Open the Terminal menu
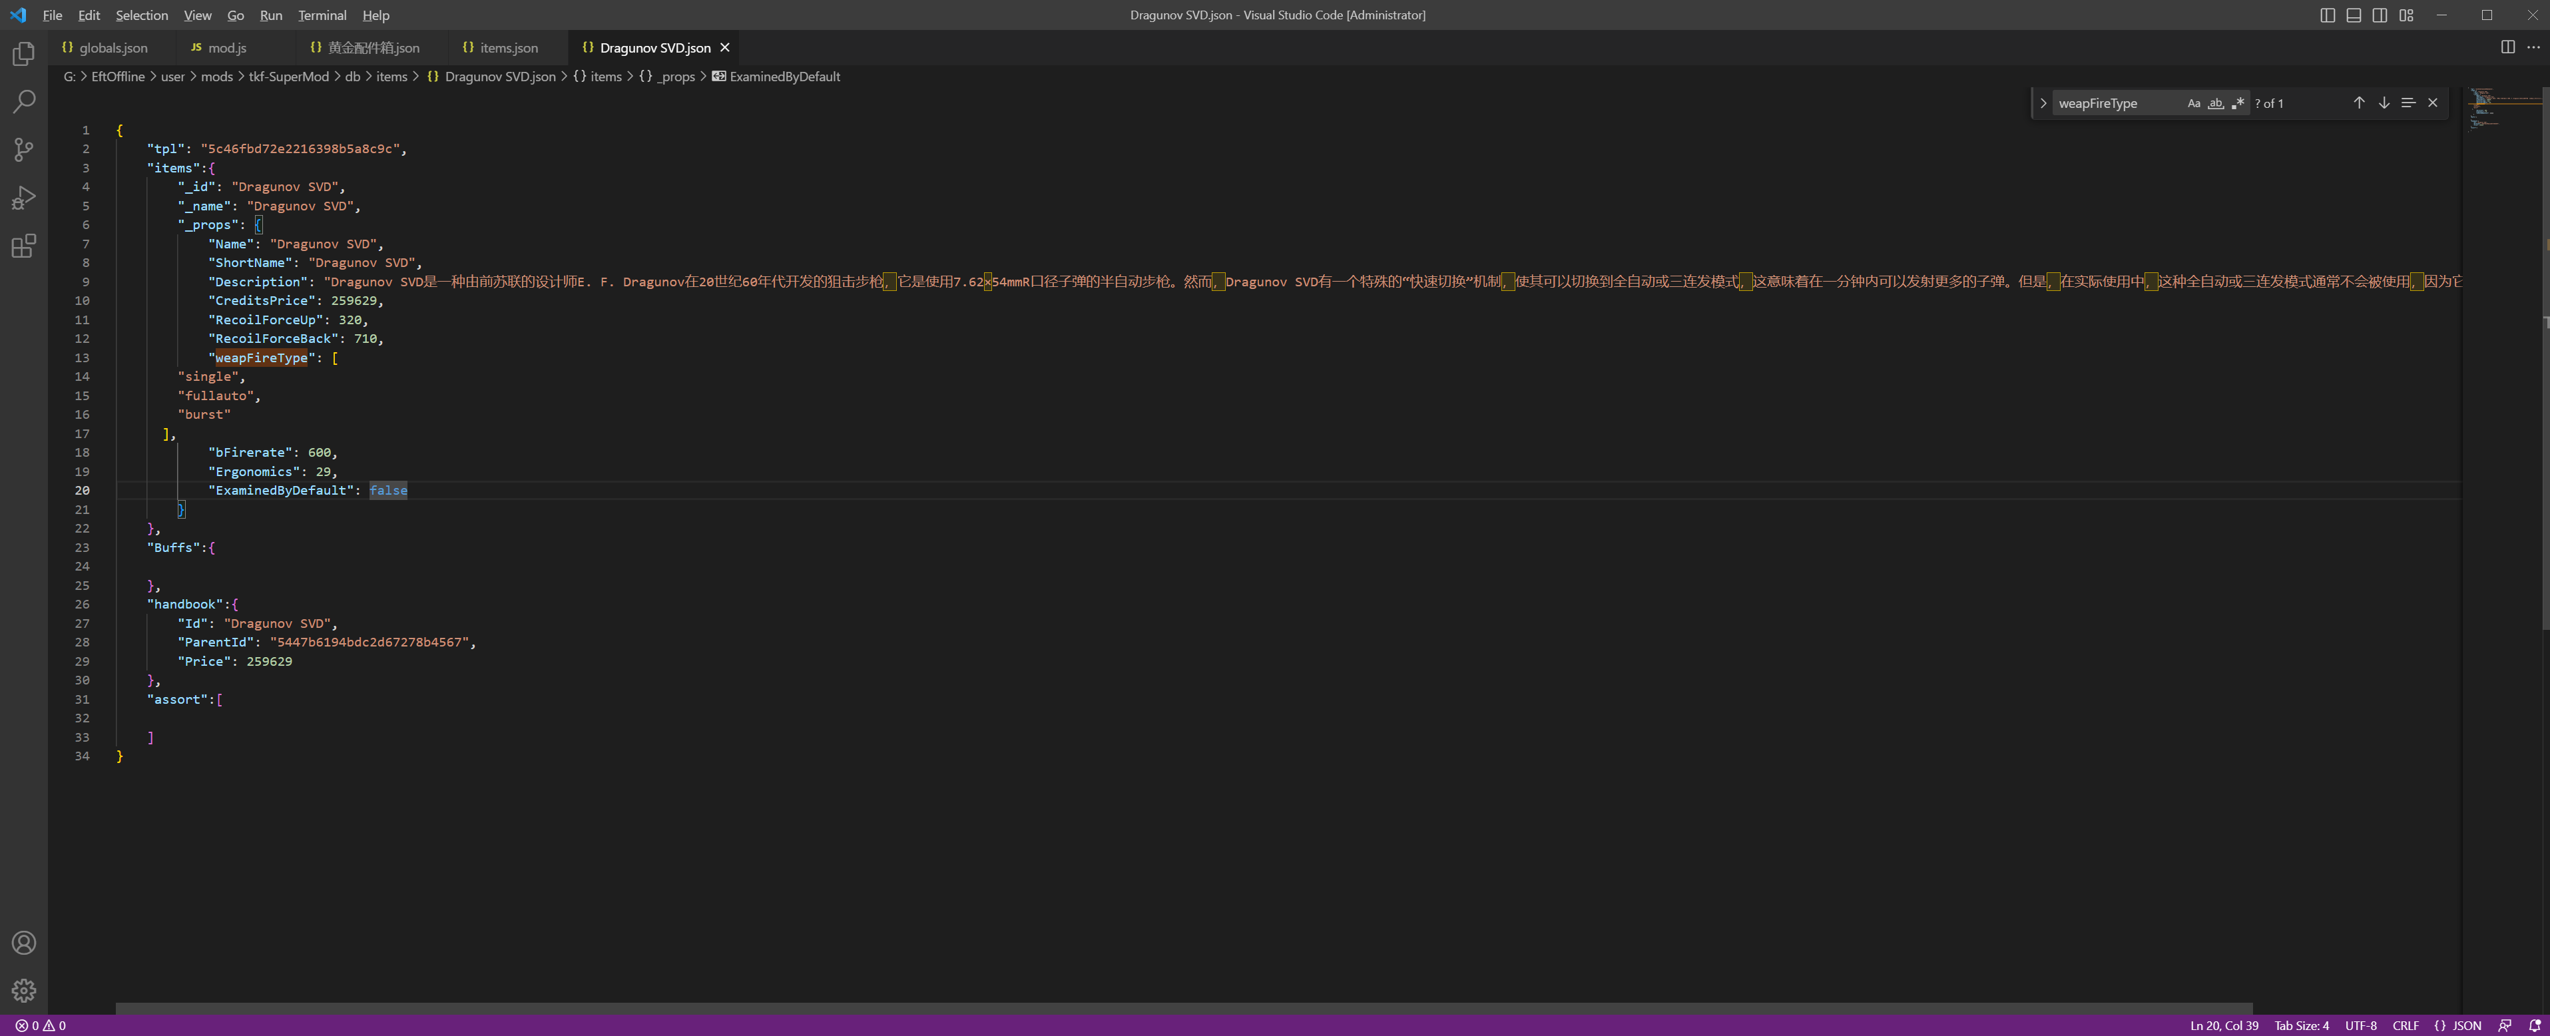 click(x=322, y=15)
